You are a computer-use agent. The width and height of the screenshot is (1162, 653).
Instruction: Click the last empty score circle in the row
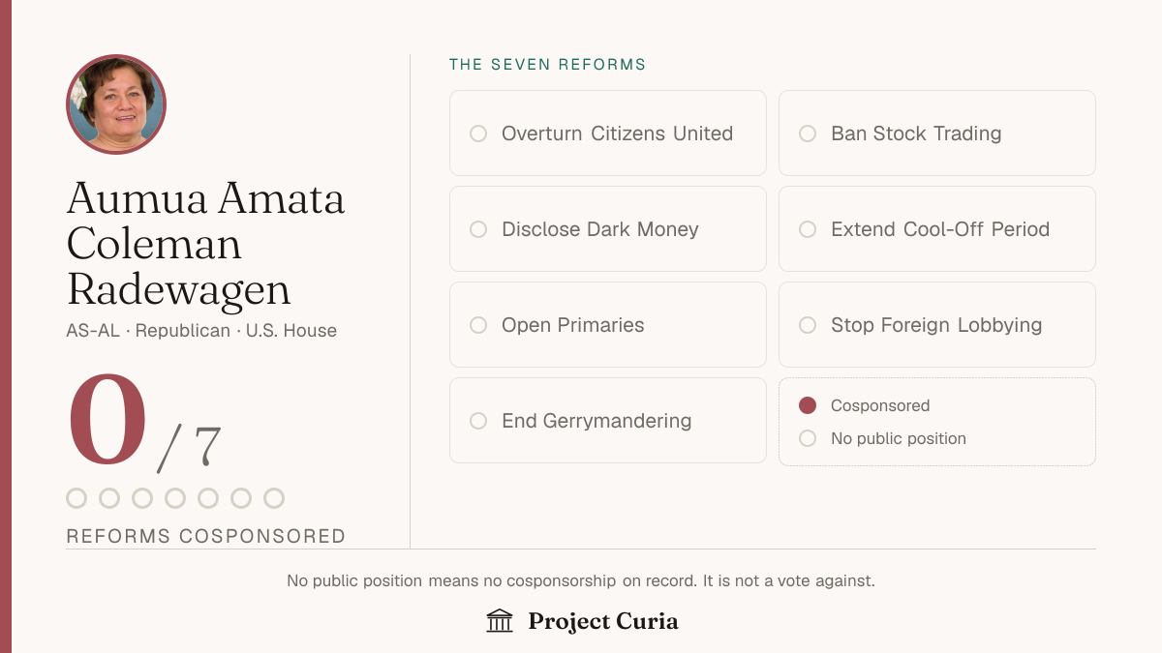coord(274,498)
